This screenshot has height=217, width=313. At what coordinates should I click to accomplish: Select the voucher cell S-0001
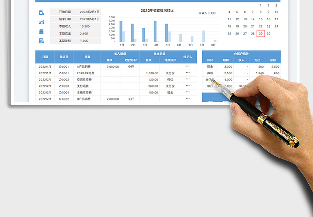point(64,67)
